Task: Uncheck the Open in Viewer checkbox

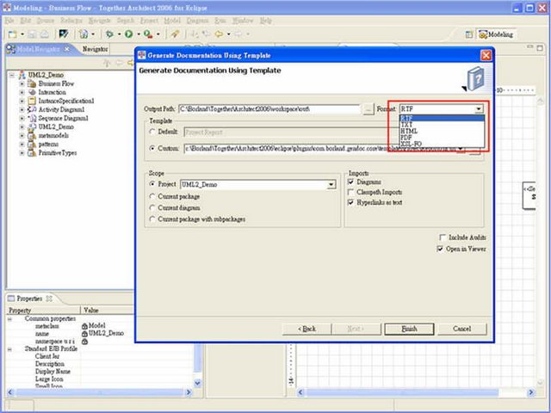Action: pyautogui.click(x=440, y=249)
